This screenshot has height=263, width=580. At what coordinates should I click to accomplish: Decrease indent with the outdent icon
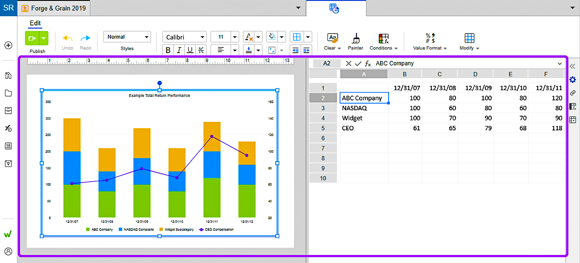pyautogui.click(x=295, y=50)
